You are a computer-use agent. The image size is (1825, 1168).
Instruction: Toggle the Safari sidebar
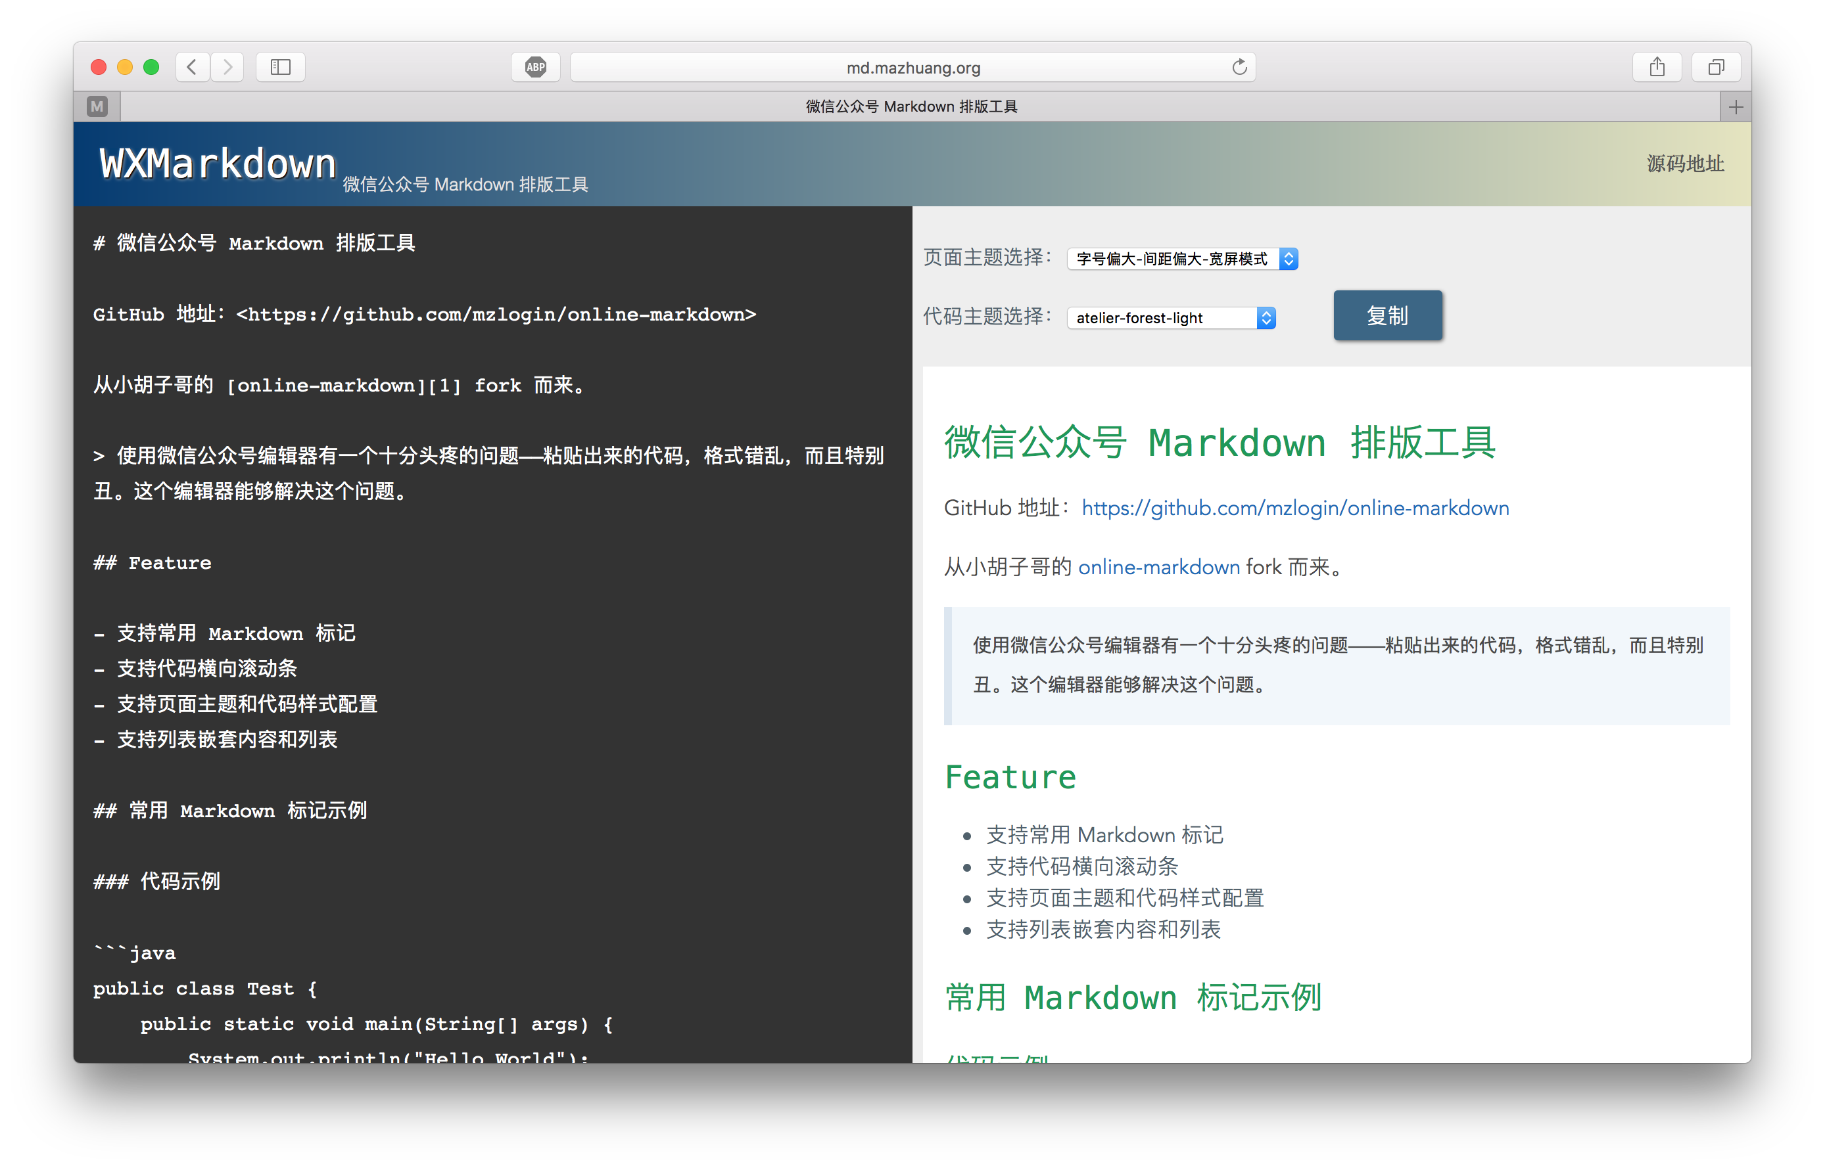279,67
